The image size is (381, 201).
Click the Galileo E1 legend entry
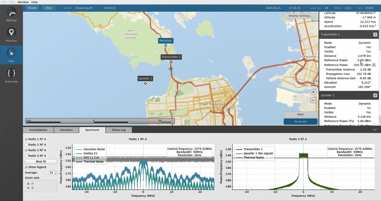pyautogui.click(x=86, y=153)
